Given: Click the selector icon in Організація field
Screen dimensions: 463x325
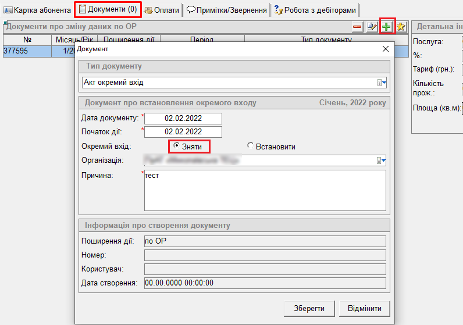Looking at the screenshot, I should click(382, 160).
